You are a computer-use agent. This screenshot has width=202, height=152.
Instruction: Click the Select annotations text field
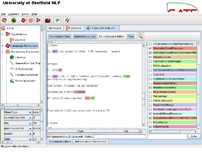click(120, 137)
